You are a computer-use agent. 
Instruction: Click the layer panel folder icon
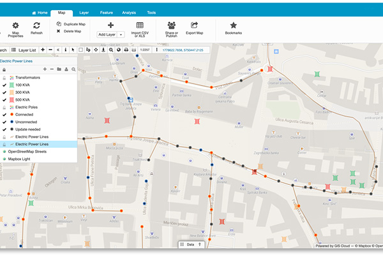click(x=59, y=69)
